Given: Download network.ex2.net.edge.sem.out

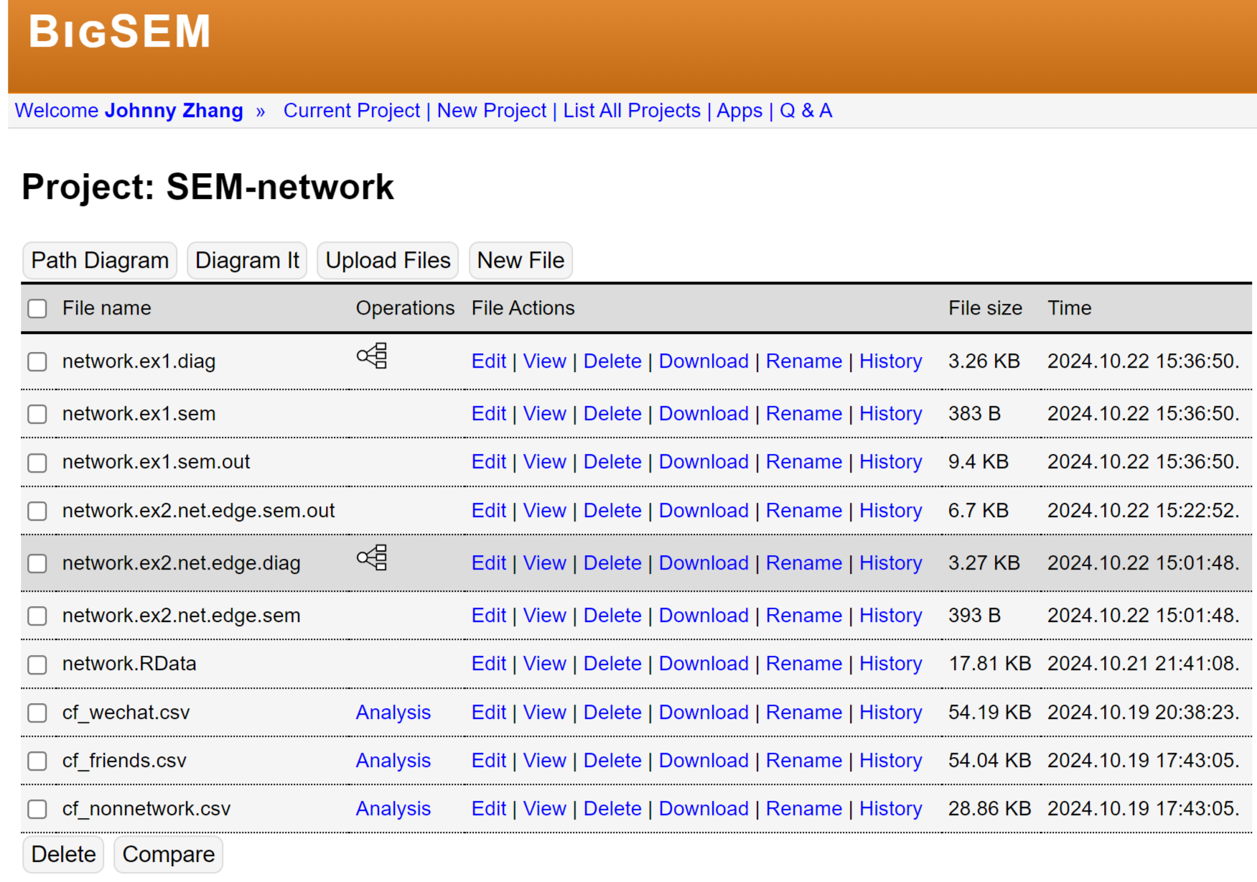Looking at the screenshot, I should click(x=704, y=510).
